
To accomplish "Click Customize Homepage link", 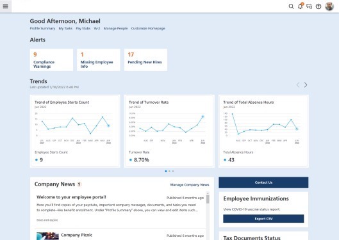I will tap(148, 28).
